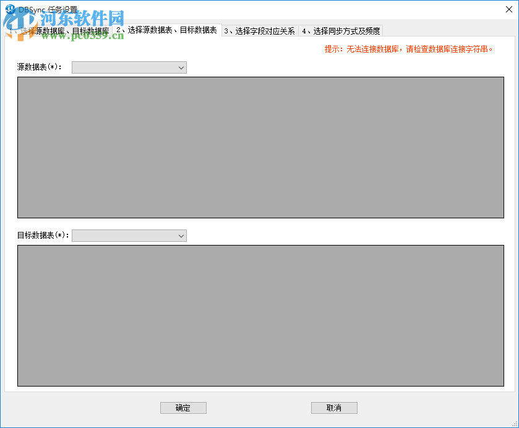Close the DBSync 任务设置 dialog
519x428 pixels.
pyautogui.click(x=509, y=9)
